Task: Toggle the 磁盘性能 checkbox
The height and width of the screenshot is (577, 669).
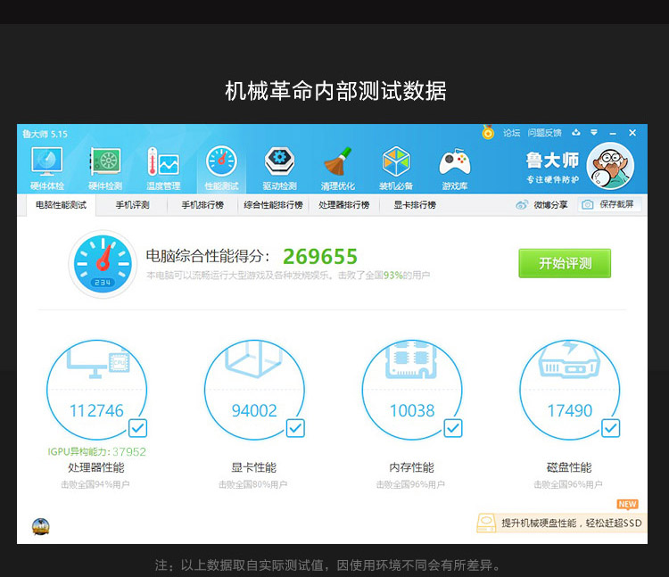Action: 610,428
